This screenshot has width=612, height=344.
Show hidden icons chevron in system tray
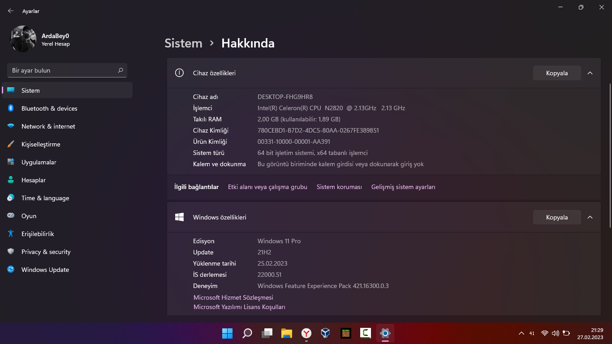(521, 333)
